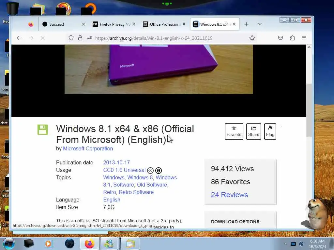Image resolution: width=334 pixels, height=250 pixels.
Task: Click the Windows 8.1 box preview image
Action: coord(159,69)
